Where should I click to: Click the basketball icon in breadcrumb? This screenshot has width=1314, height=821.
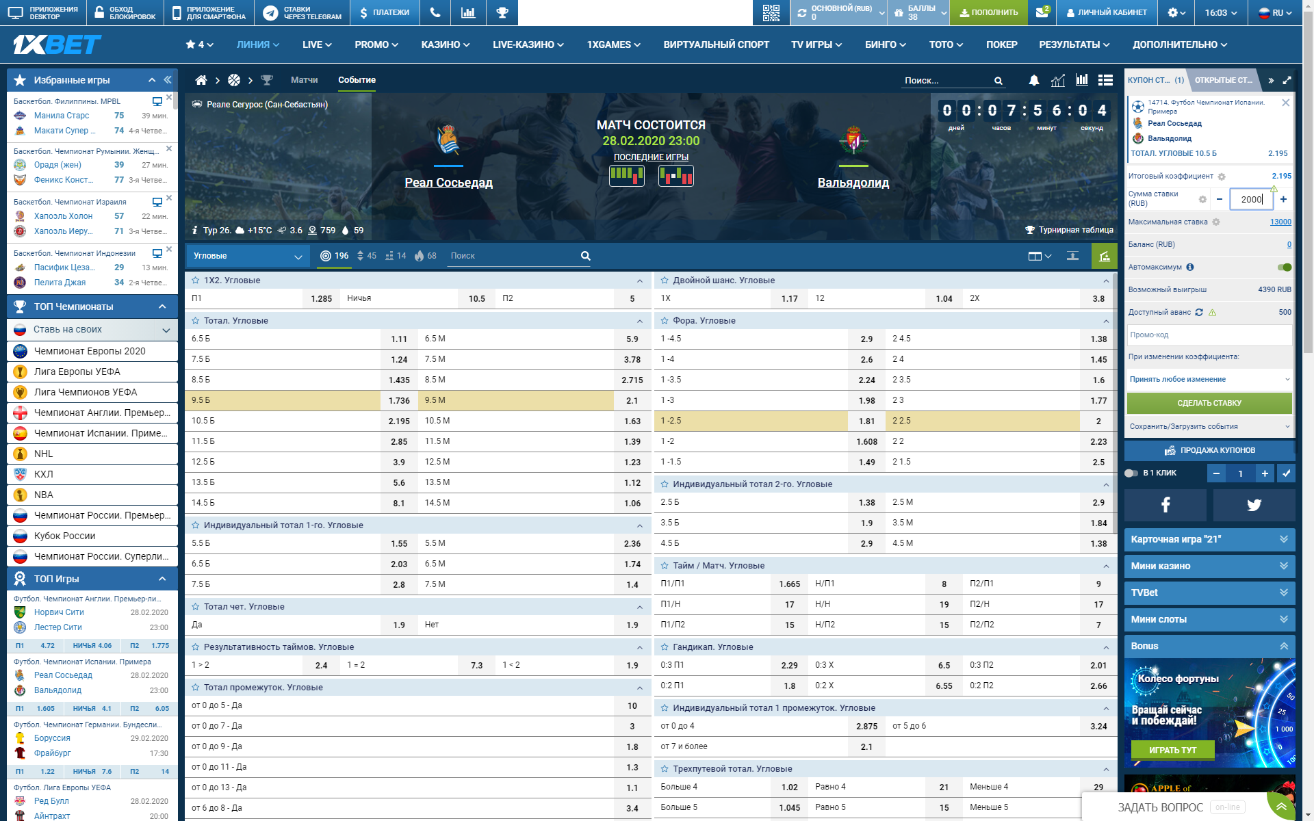(x=234, y=80)
